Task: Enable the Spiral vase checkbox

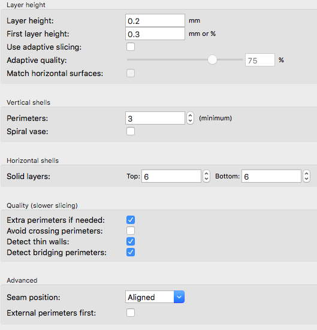Action: click(131, 131)
